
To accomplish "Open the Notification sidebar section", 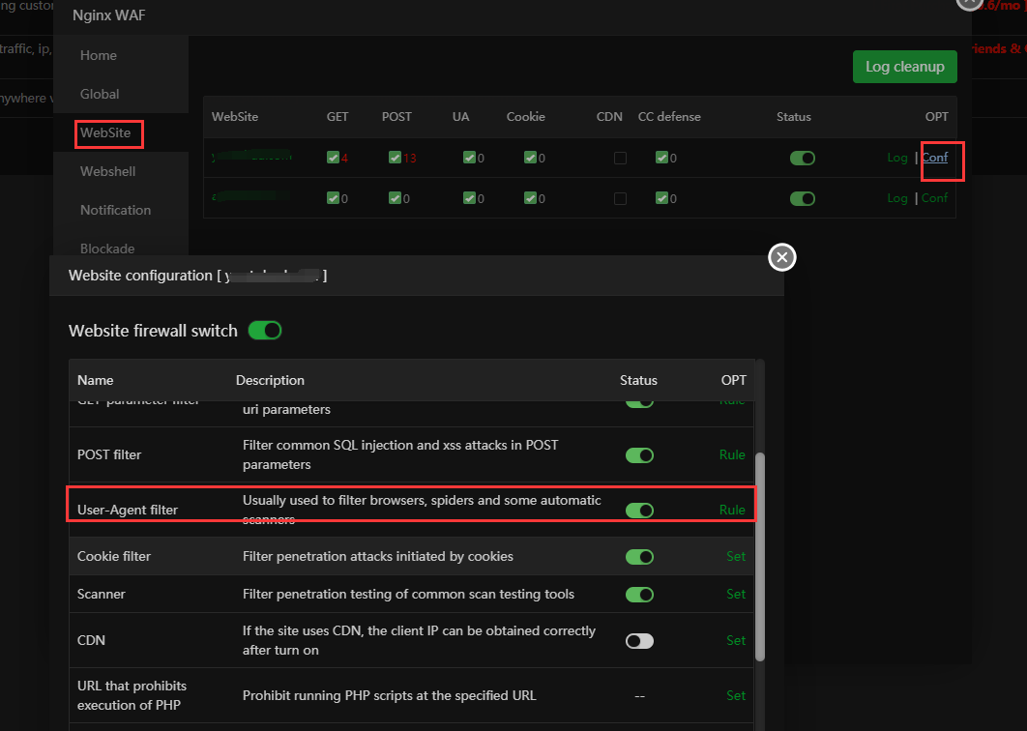I will click(x=115, y=210).
